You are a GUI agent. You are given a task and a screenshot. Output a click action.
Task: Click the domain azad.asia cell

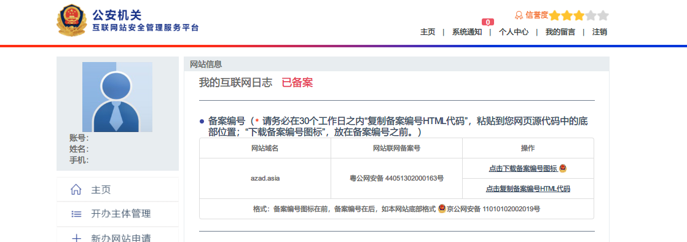(x=265, y=178)
